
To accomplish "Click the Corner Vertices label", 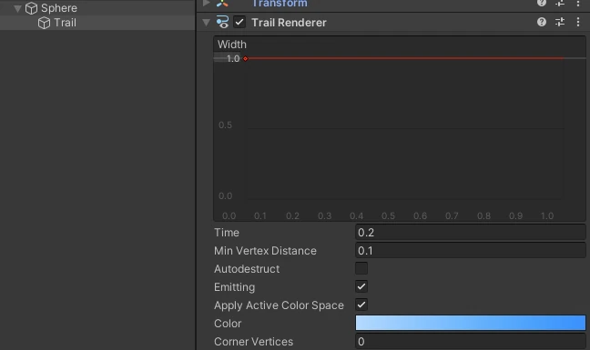I will tap(253, 342).
